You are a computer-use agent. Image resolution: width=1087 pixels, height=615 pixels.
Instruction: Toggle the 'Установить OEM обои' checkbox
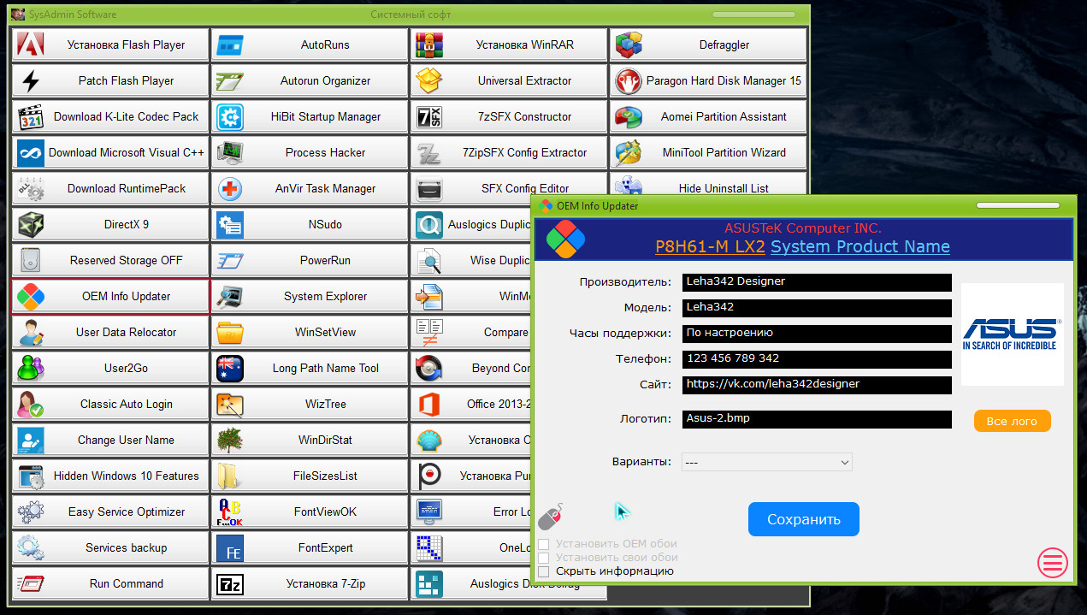544,544
